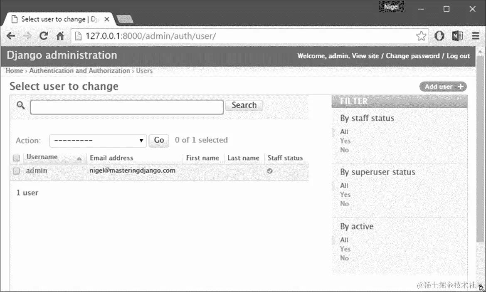This screenshot has height=292, width=486.
Task: Click the nigel@masteringdjango.com email cell
Action: pyautogui.click(x=132, y=171)
